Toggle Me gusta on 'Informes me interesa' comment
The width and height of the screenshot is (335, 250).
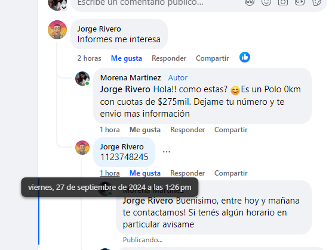coord(127,58)
